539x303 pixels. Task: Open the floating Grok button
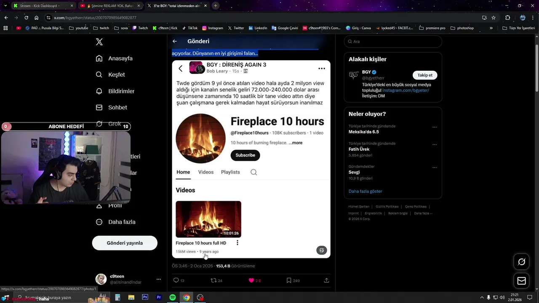tap(521, 262)
